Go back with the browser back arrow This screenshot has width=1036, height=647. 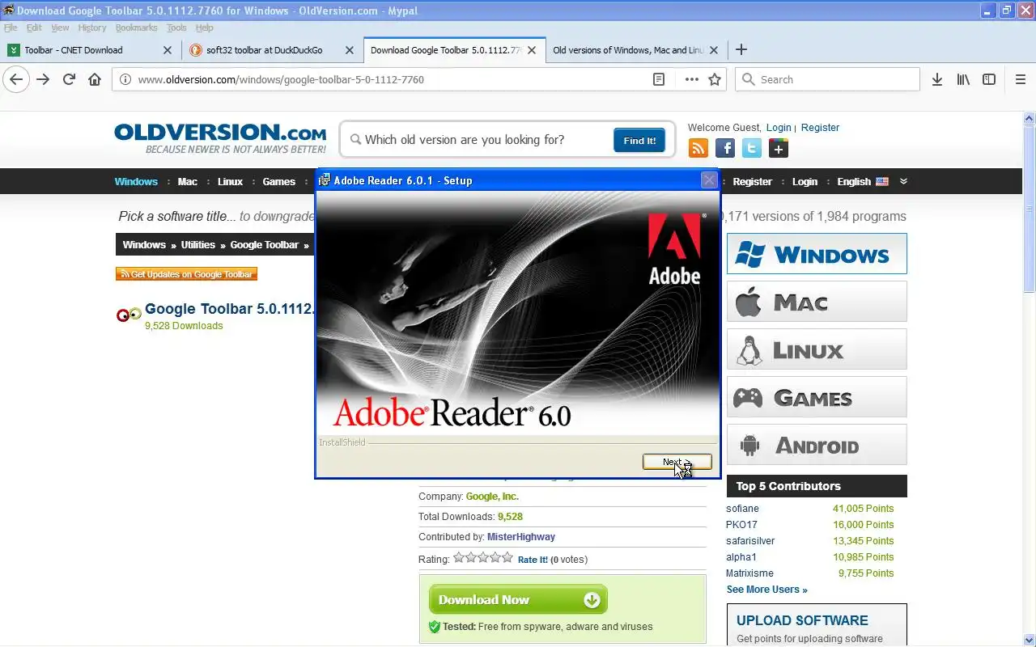16,79
